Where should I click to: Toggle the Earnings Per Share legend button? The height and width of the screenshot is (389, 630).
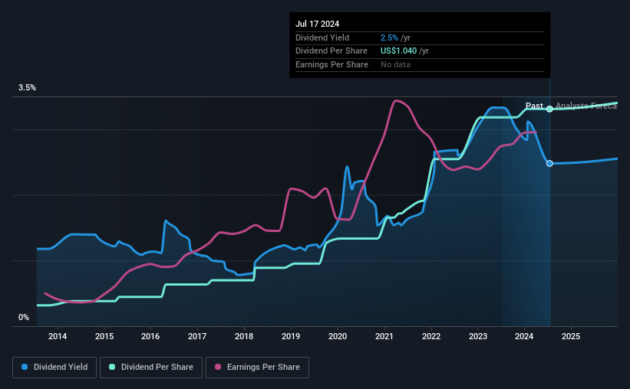pyautogui.click(x=257, y=368)
